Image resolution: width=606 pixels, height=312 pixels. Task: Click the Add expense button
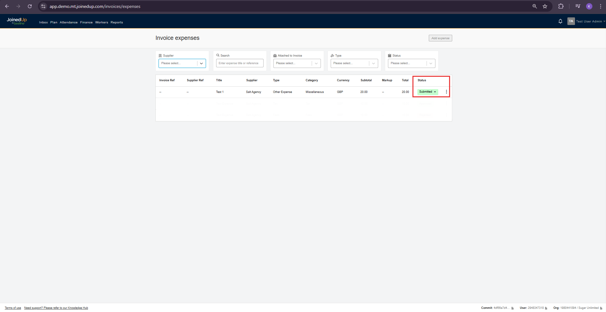[x=440, y=38]
